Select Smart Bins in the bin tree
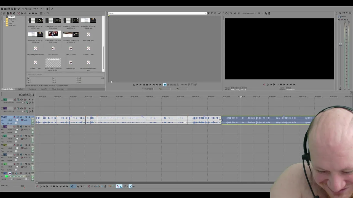The height and width of the screenshot is (198, 353). click(x=12, y=26)
